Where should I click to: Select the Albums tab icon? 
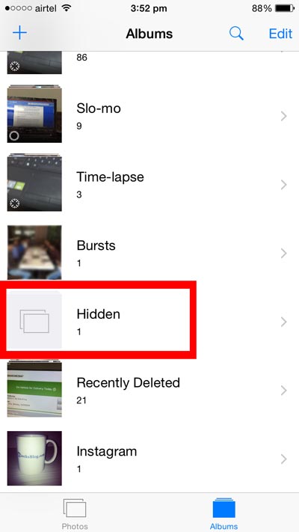click(x=224, y=508)
